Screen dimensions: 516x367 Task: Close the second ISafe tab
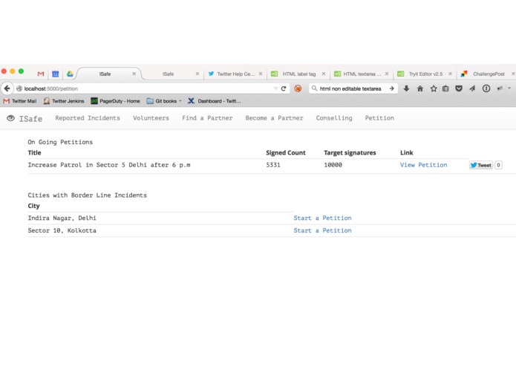point(197,74)
